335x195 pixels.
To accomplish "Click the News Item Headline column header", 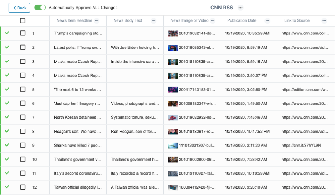I will point(74,20).
